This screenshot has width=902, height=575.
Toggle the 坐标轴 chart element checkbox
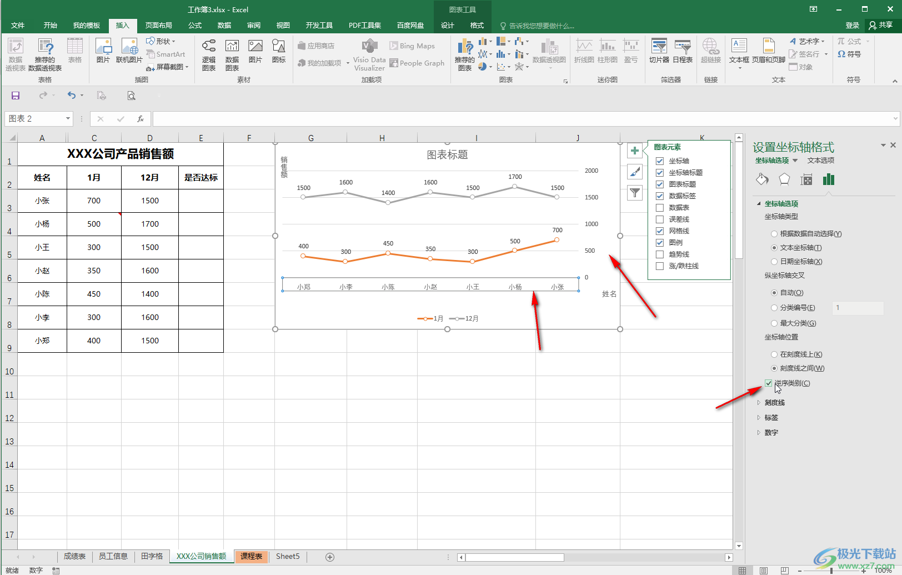coord(660,161)
